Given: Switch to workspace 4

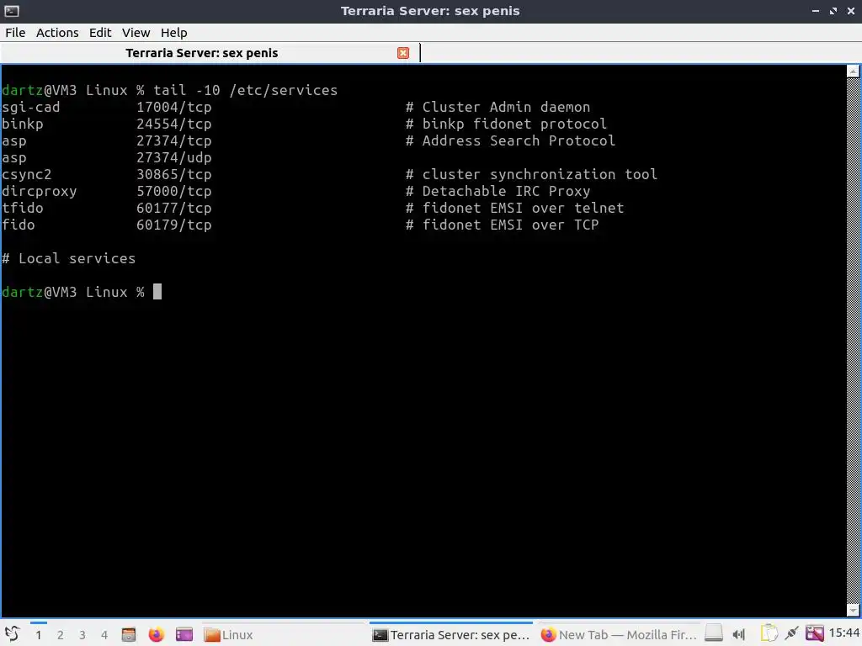Looking at the screenshot, I should pyautogui.click(x=104, y=635).
